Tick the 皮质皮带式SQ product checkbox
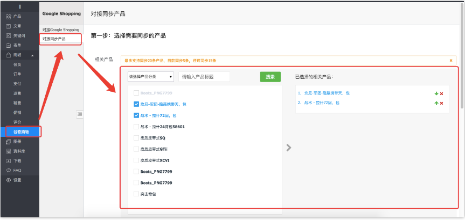The height and width of the screenshot is (220, 465). [x=136, y=138]
